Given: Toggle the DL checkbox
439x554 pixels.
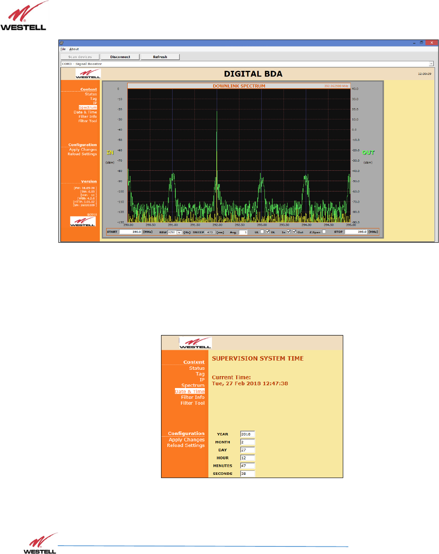Looking at the screenshot, I should pyautogui.click(x=268, y=232).
